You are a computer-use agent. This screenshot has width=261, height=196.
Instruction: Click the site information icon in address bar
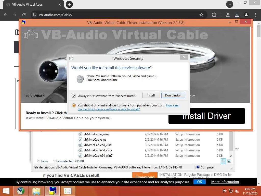34,15
